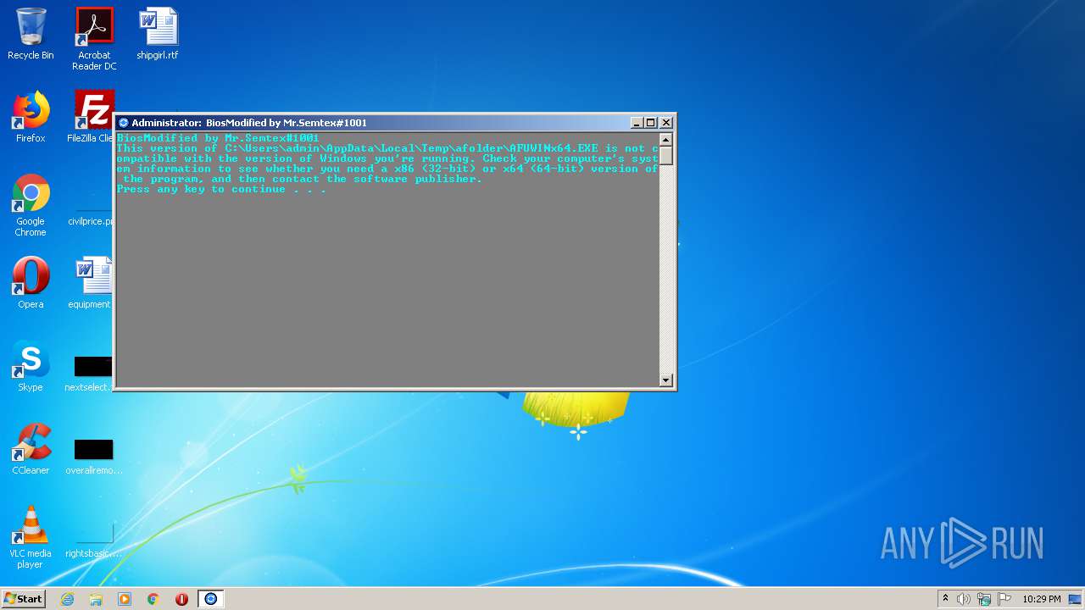The height and width of the screenshot is (610, 1085).
Task: Launch Firefox from the desktop
Action: coord(31,117)
